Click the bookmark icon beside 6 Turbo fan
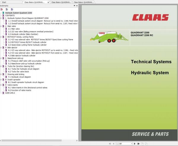 click(3, 66)
